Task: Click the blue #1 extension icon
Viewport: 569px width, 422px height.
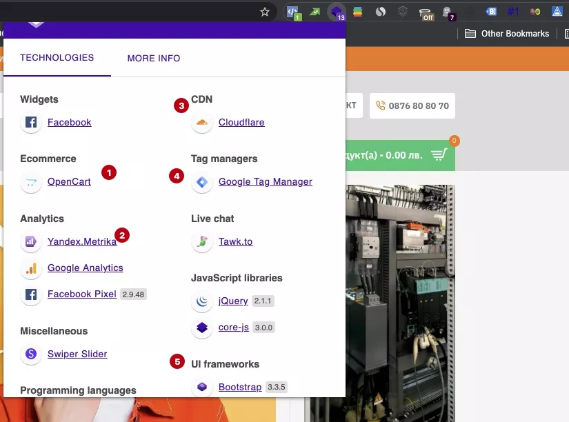Action: (513, 12)
